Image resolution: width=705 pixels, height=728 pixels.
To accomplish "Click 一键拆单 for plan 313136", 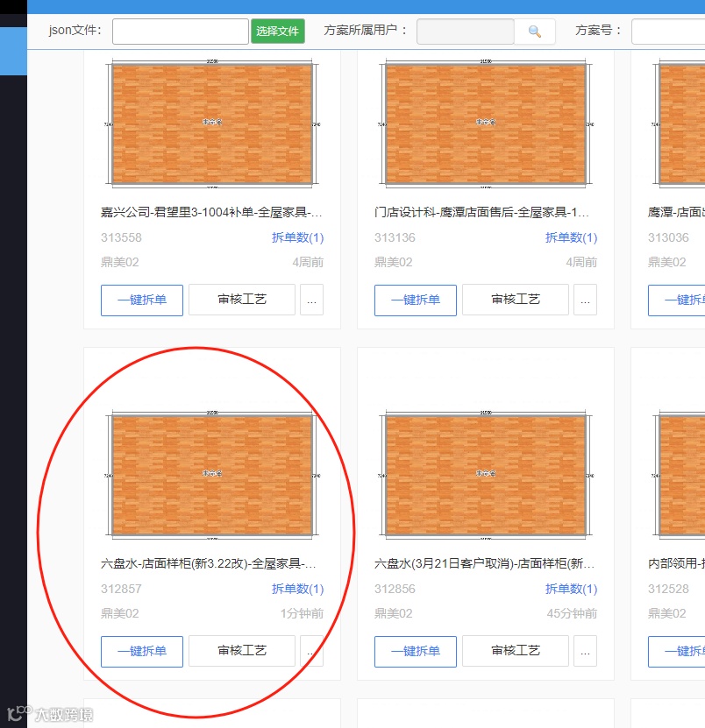I will [x=416, y=300].
